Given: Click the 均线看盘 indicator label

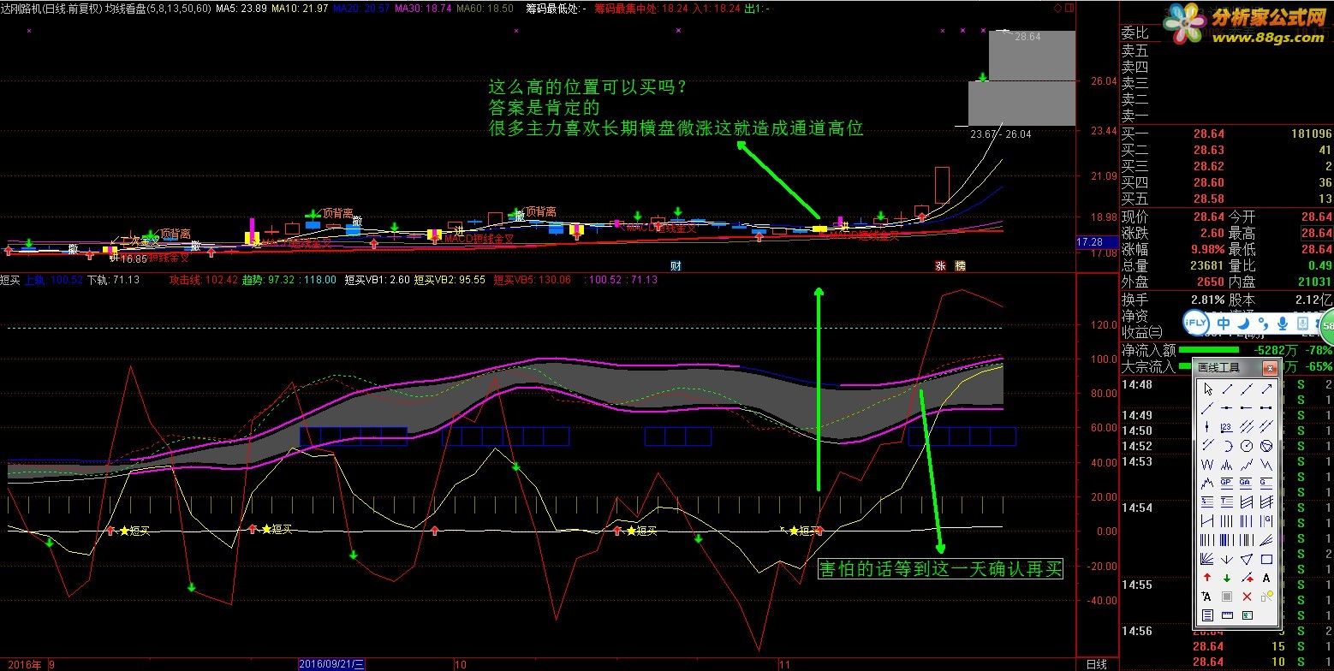Looking at the screenshot, I should (x=125, y=8).
